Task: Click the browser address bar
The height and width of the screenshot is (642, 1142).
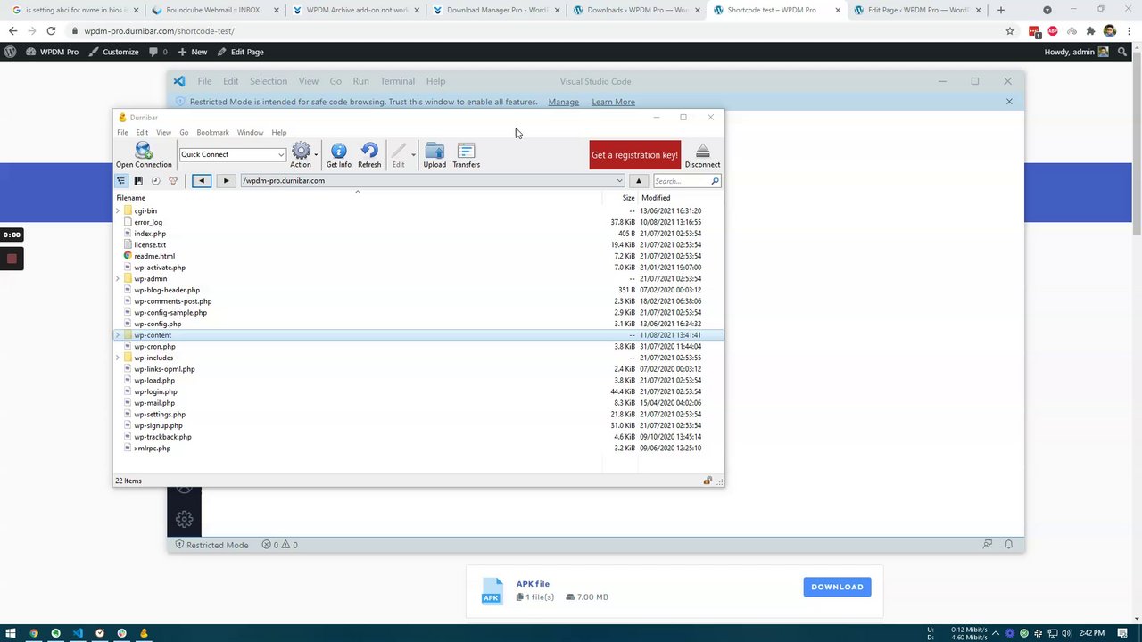Action: pos(535,30)
